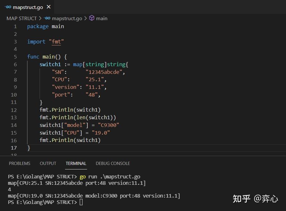
Task: Switch to the DEBUG CONSOLE tab
Action: point(113,163)
